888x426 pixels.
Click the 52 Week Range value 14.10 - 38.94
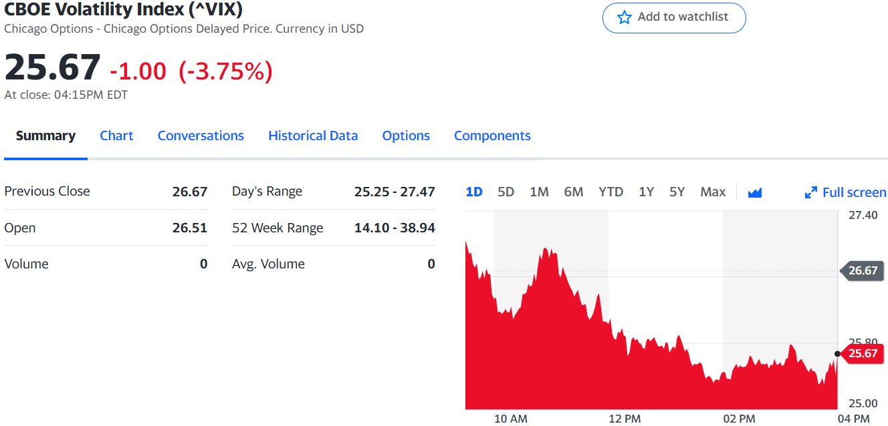tap(395, 228)
